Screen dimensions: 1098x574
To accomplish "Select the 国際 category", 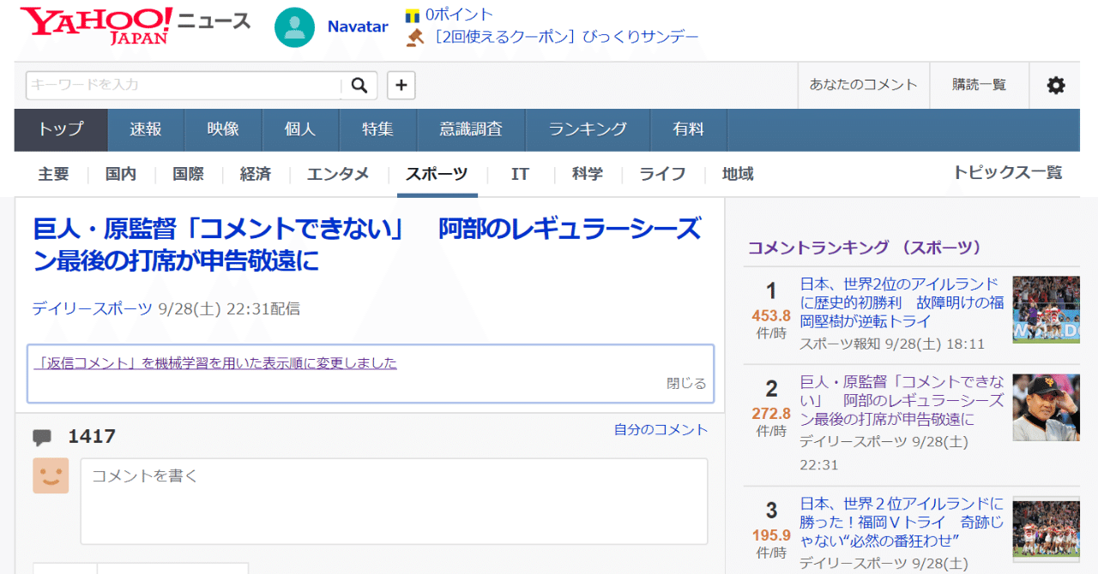I will [188, 174].
